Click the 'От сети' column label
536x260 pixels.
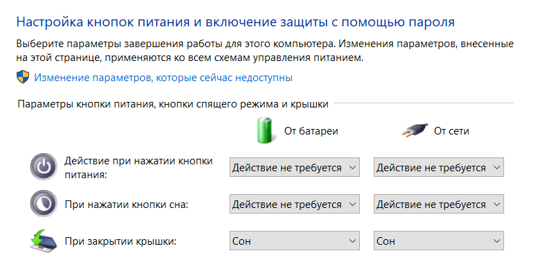(x=451, y=131)
